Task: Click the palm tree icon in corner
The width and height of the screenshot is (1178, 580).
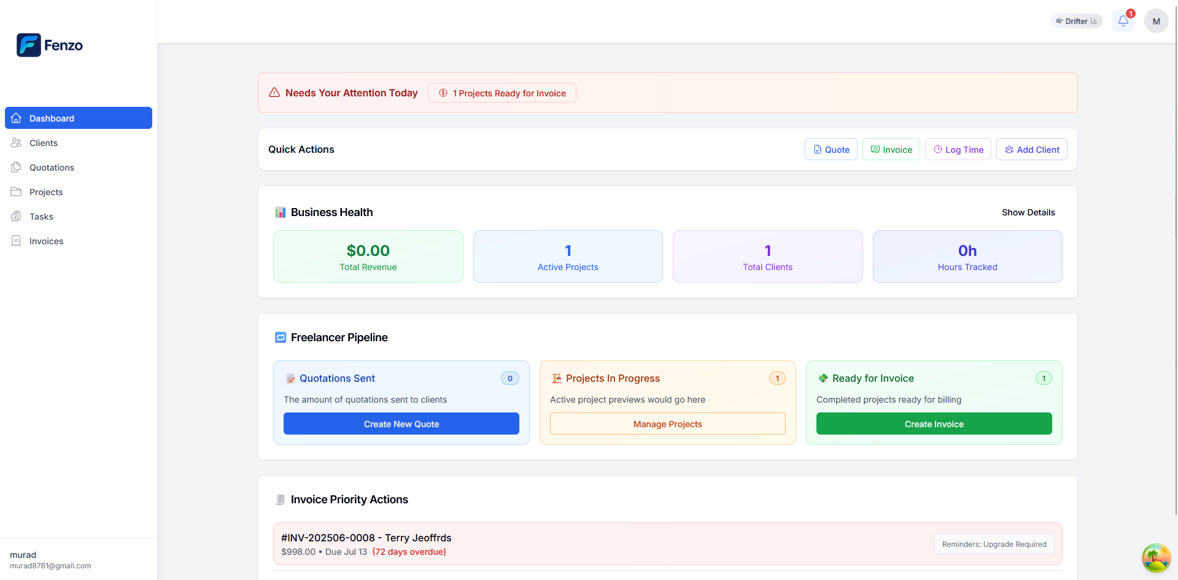Action: click(x=1156, y=558)
